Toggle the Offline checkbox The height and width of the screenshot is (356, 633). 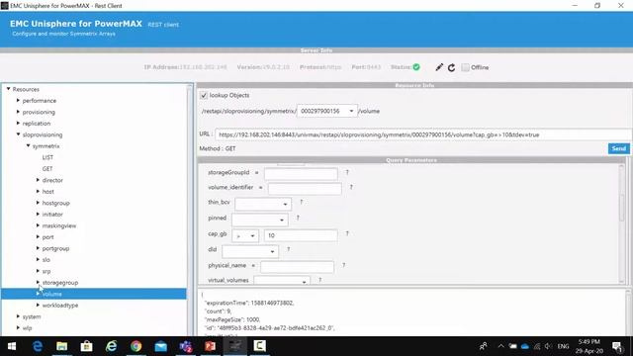466,67
